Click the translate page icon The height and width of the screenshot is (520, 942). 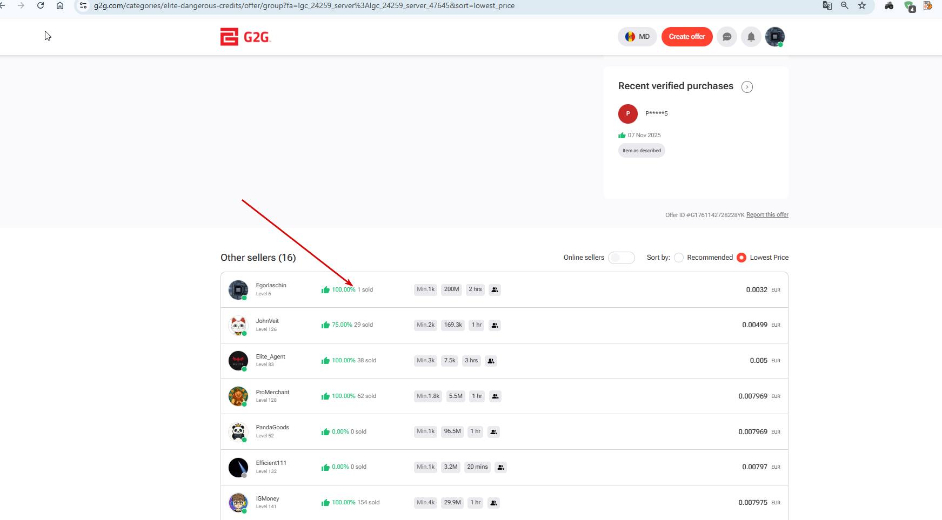coord(827,5)
